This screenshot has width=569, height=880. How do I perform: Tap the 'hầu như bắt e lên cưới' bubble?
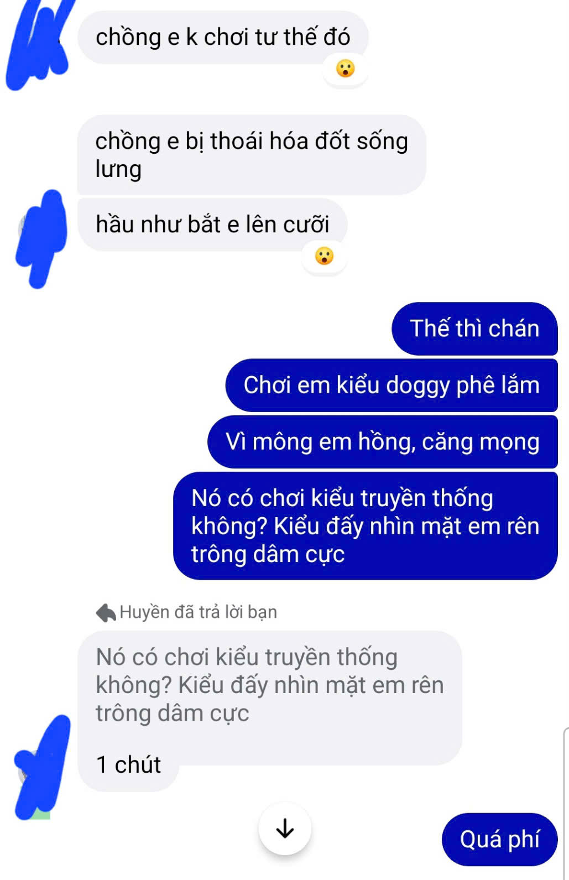tap(212, 225)
